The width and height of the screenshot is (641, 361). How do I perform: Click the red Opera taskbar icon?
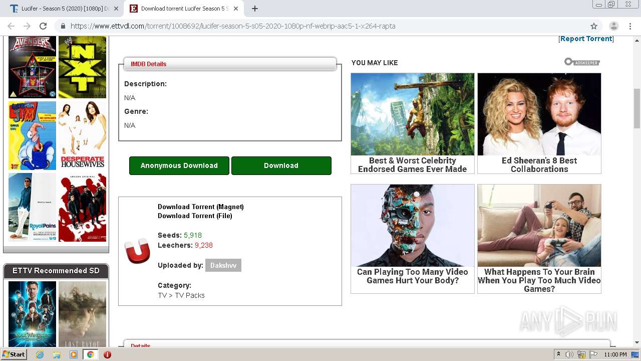click(107, 354)
